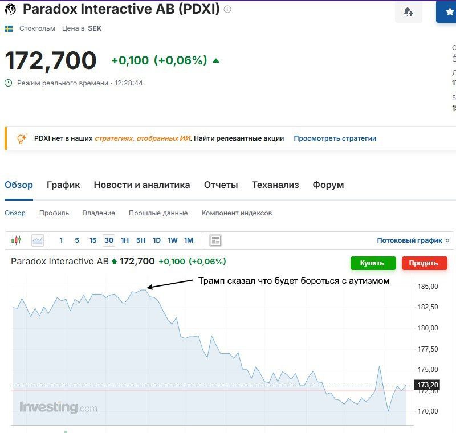Click the green Купить button
The image size is (456, 433).
373,263
